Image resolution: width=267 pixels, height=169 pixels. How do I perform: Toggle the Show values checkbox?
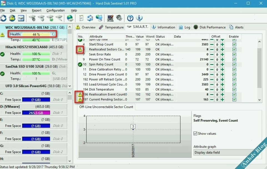click(x=195, y=134)
